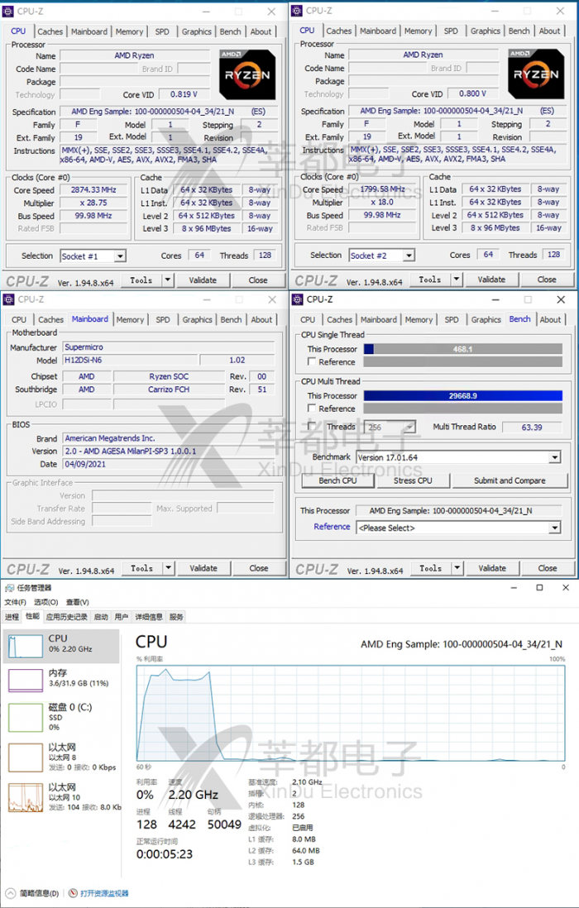The image size is (579, 908).
Task: Click the resource monitor icon at bottom
Action: click(x=74, y=893)
